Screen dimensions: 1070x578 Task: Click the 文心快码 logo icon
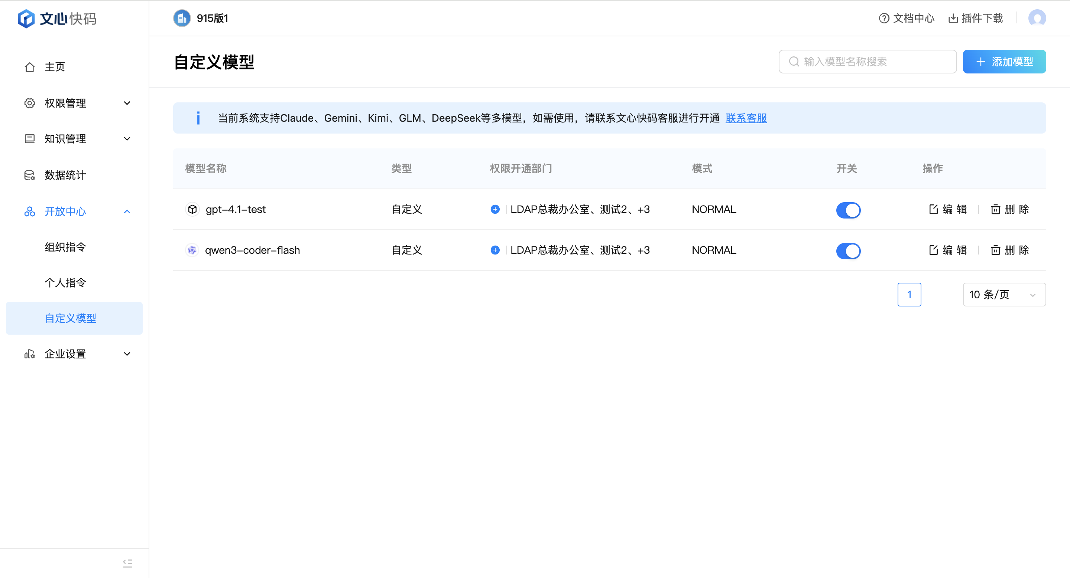coord(26,18)
